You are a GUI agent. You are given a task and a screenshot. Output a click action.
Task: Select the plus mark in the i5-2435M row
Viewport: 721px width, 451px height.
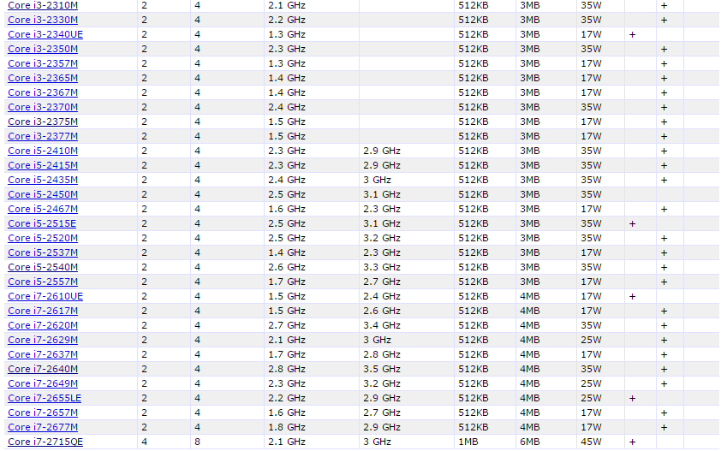tap(664, 181)
